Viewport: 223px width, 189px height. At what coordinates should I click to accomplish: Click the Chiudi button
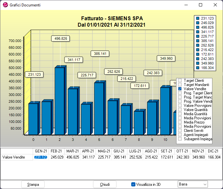point(105,185)
